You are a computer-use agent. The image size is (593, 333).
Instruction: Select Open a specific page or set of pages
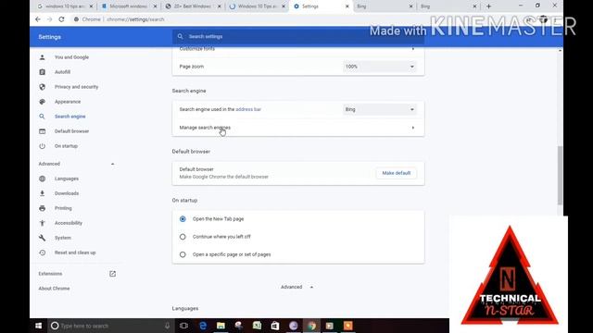tap(183, 254)
